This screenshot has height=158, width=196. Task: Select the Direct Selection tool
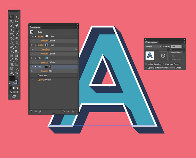click(17, 17)
